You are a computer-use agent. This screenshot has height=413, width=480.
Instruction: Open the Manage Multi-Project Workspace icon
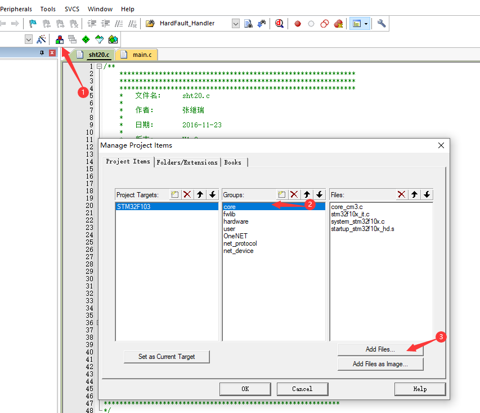pos(72,39)
